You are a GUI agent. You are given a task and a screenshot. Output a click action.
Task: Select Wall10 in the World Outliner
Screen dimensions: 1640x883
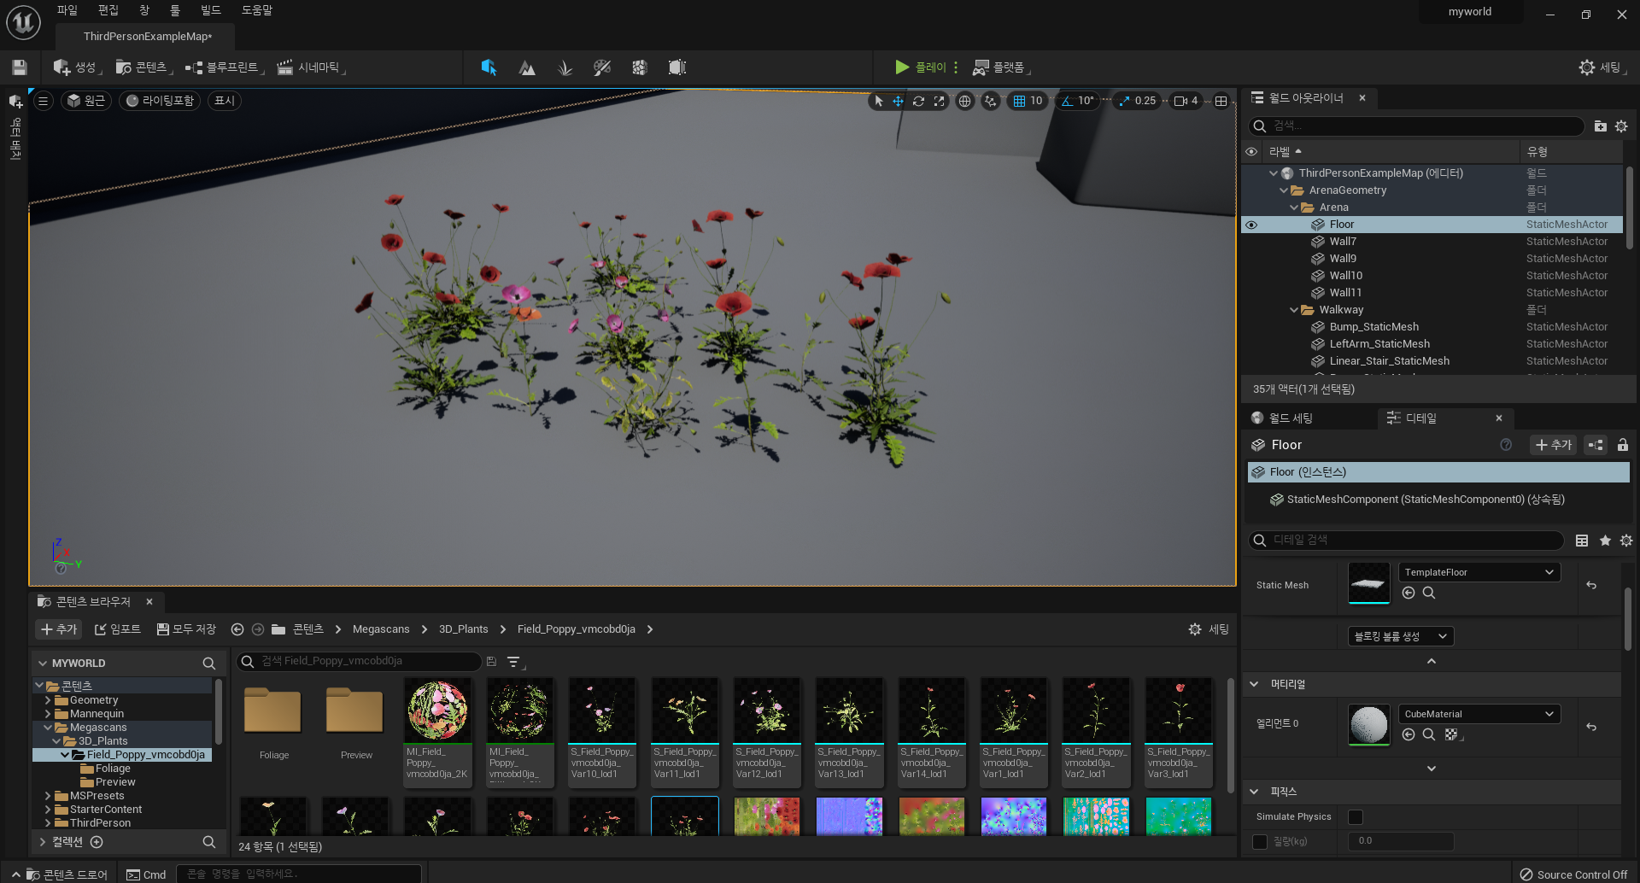(1345, 276)
